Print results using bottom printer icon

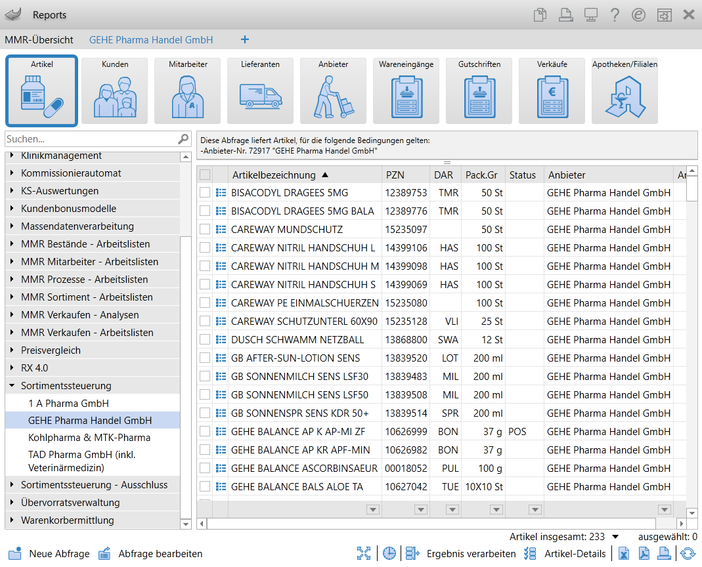[x=664, y=554]
